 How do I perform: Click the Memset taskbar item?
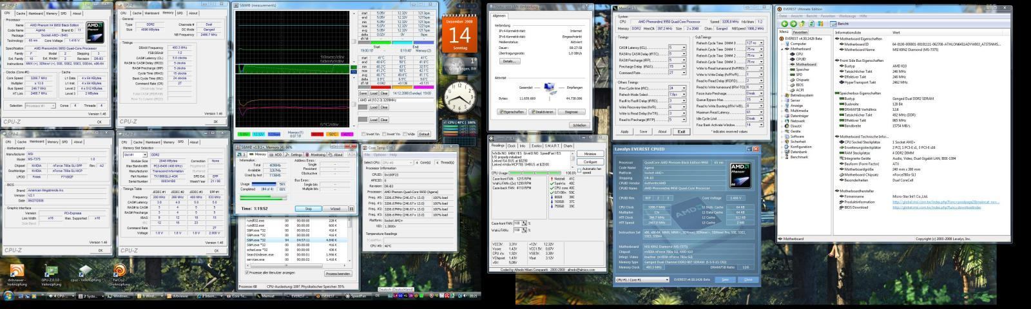[x=267, y=296]
